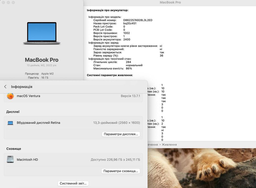Viewport: 256px width, 188px height.
Task: Click the large MacBook Pro model name
Action: click(41, 60)
